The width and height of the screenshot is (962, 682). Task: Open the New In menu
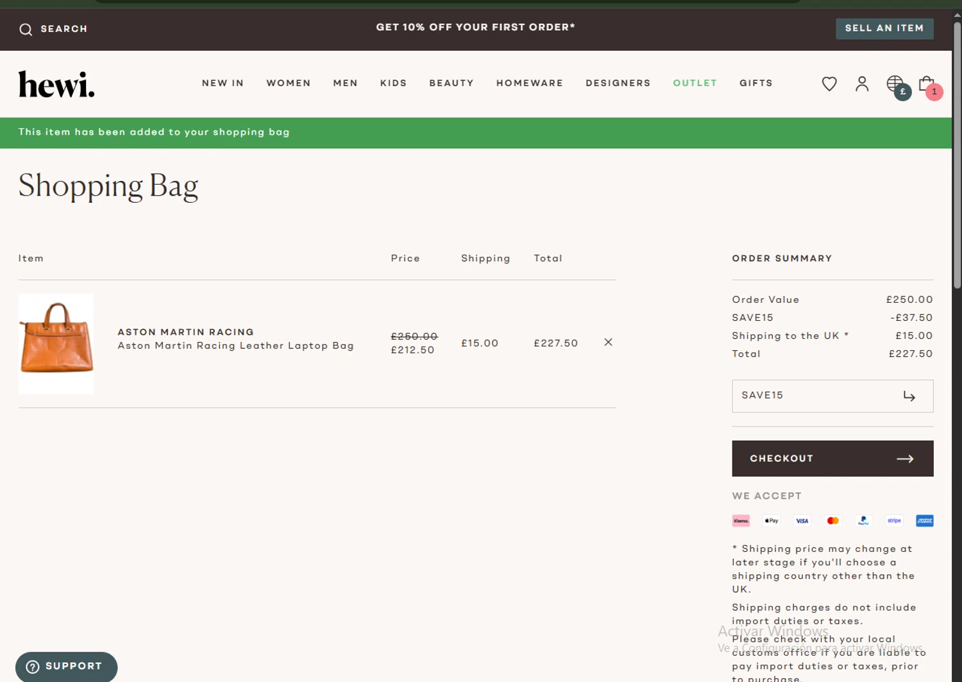point(223,83)
